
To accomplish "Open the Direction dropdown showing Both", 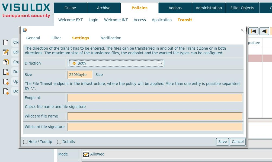I will (116, 63).
